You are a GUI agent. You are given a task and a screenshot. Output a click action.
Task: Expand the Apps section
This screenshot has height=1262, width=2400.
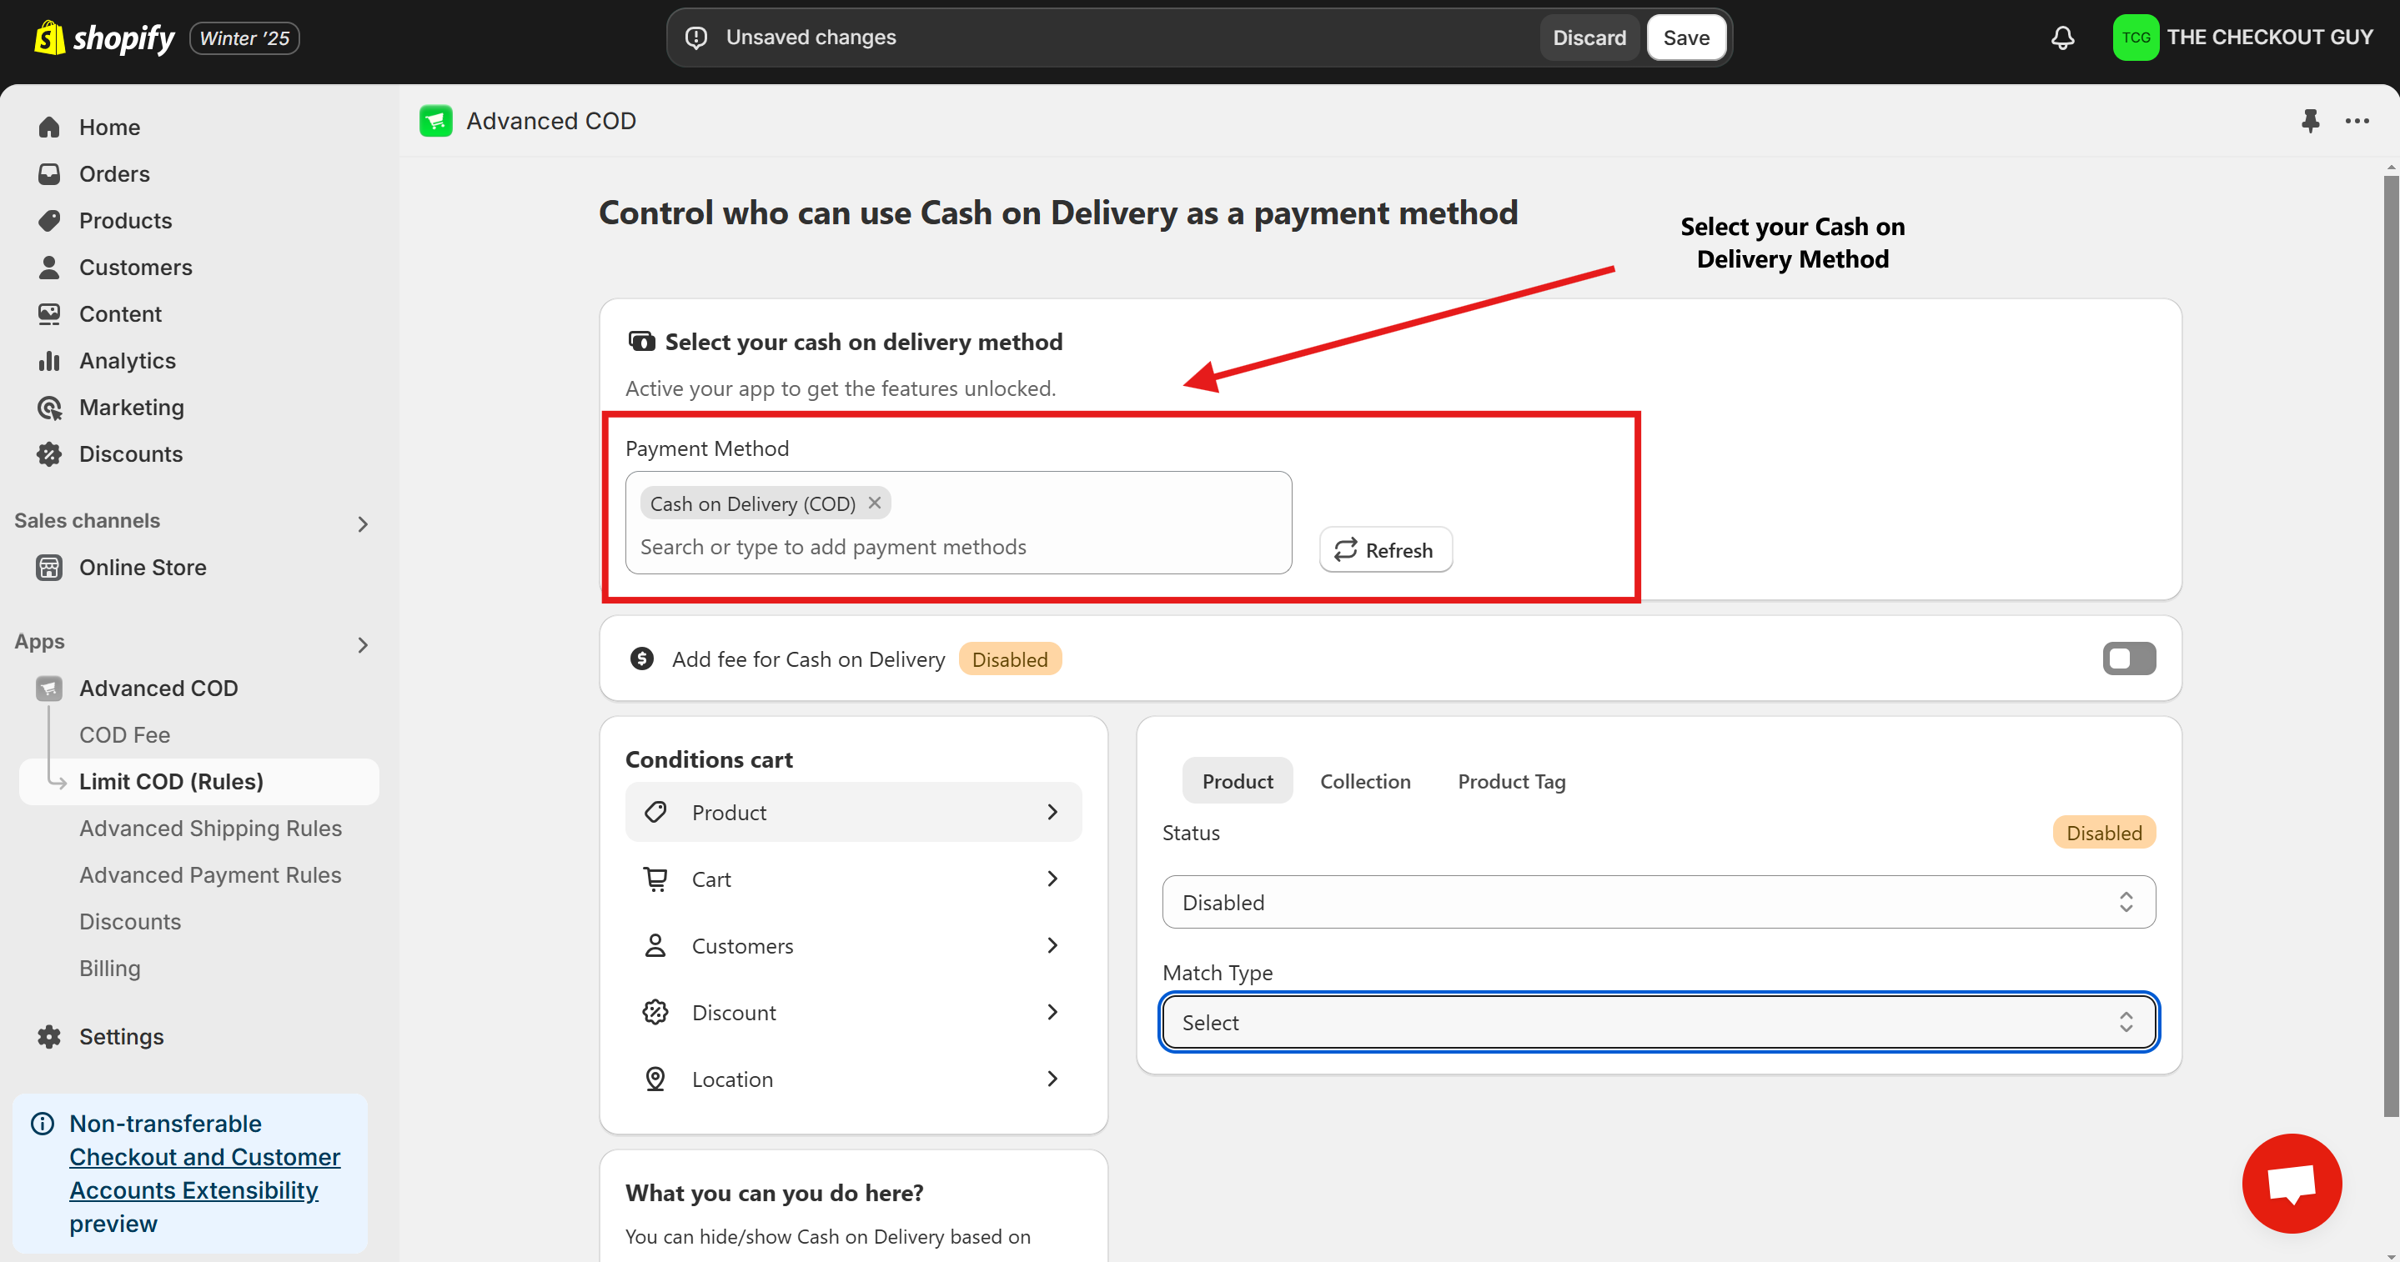tap(364, 645)
